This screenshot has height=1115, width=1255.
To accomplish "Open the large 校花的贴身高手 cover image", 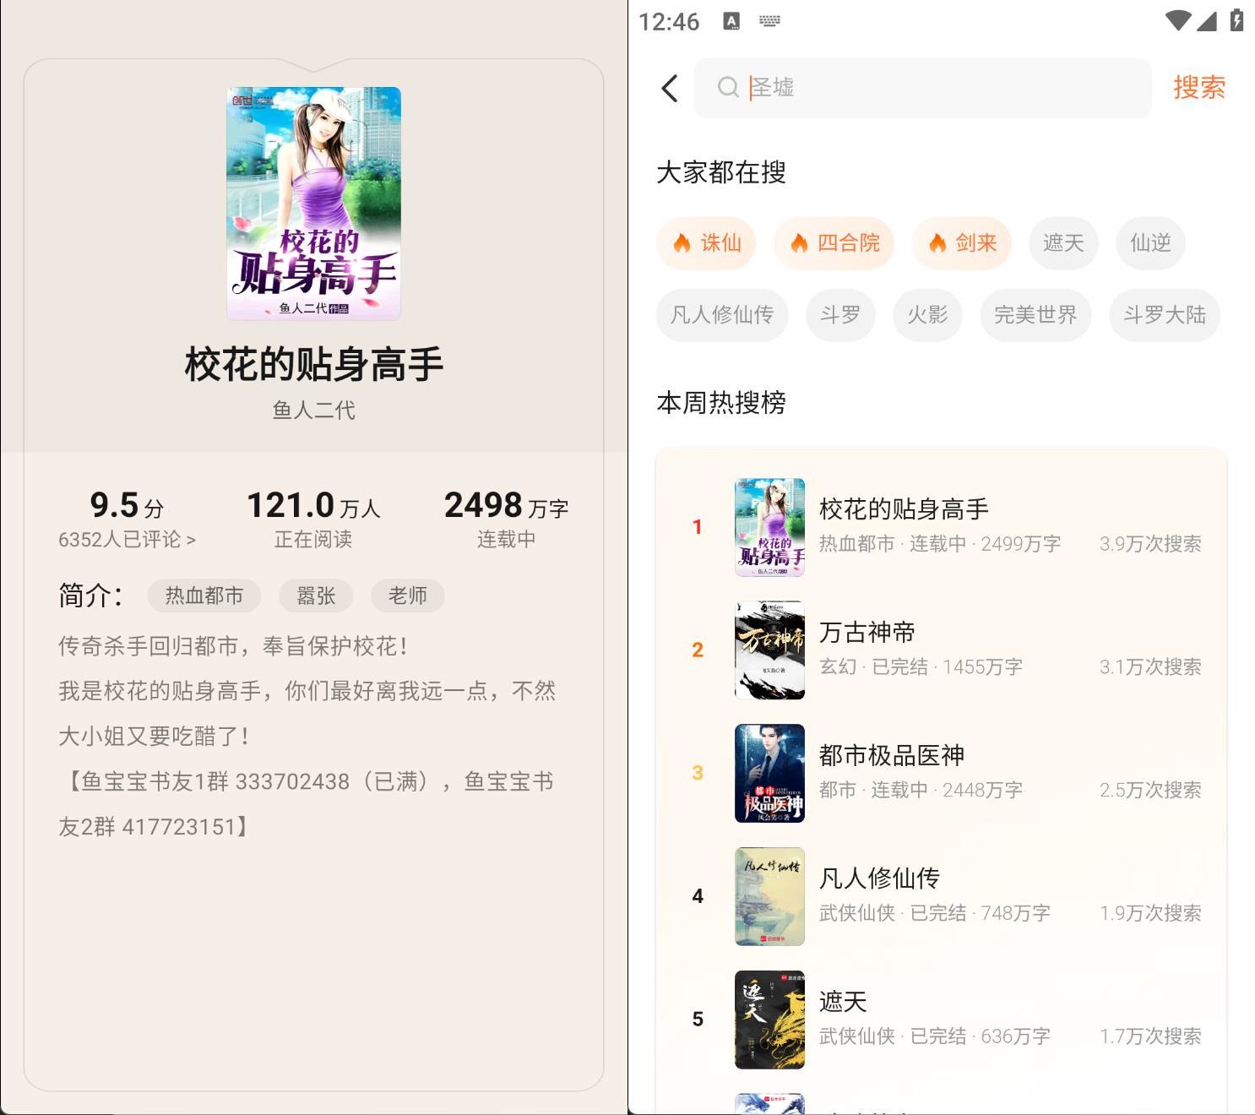I will click(x=313, y=204).
